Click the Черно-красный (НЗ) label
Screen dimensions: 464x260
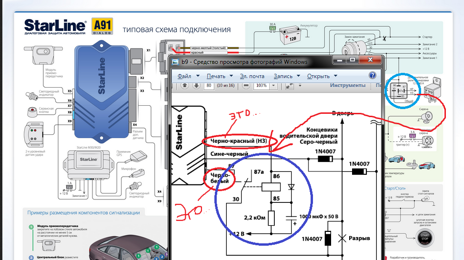tap(239, 141)
